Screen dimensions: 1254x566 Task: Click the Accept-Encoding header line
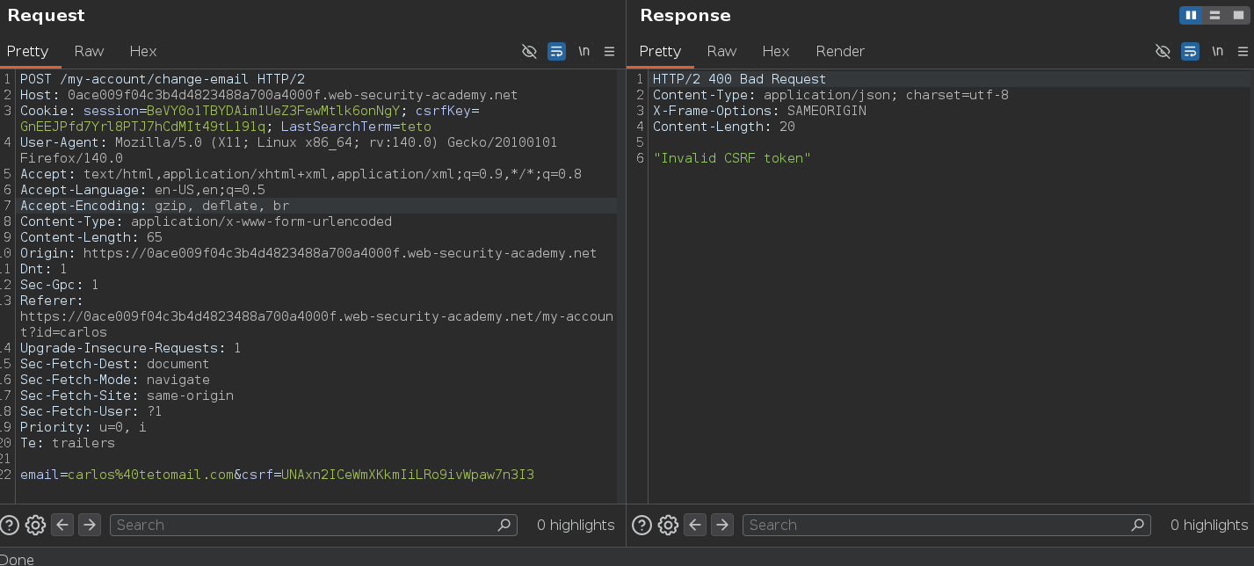(x=155, y=206)
